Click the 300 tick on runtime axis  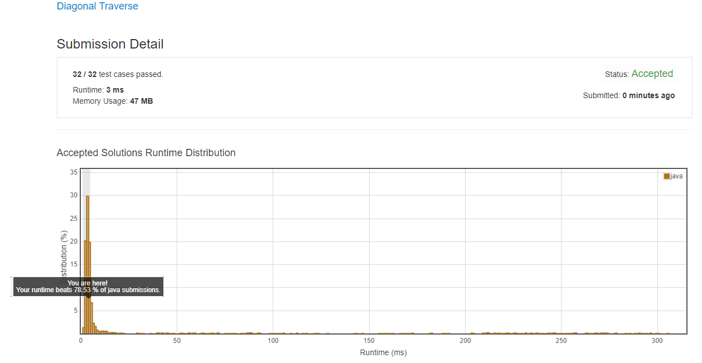coord(658,341)
